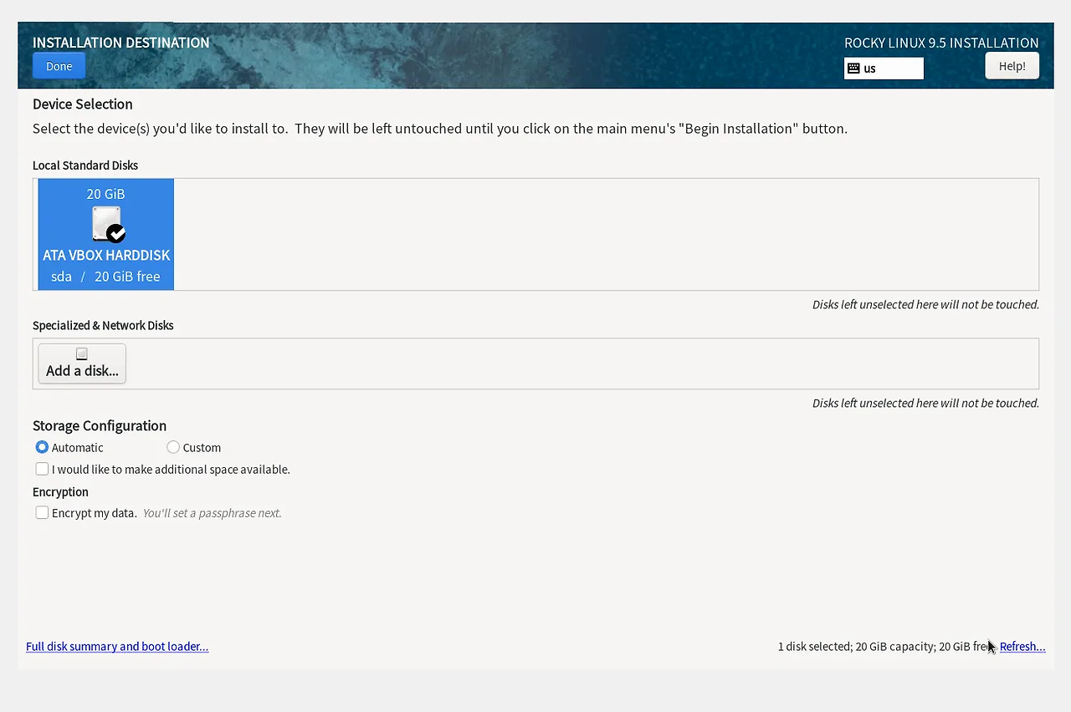Click the INSTALLATION DESTINATION title
Viewport: 1071px width, 712px height.
coord(121,43)
